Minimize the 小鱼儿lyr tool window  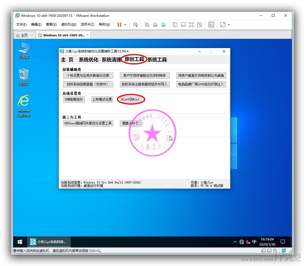199,51
